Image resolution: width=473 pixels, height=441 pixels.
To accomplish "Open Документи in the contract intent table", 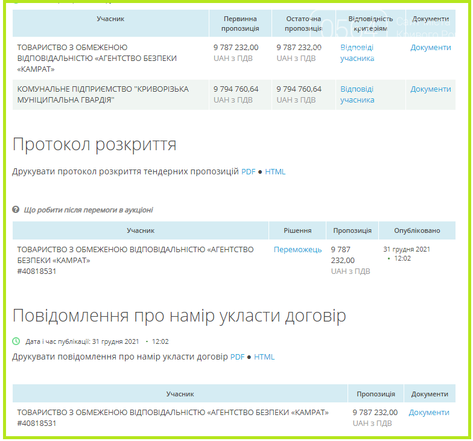I will (x=429, y=412).
